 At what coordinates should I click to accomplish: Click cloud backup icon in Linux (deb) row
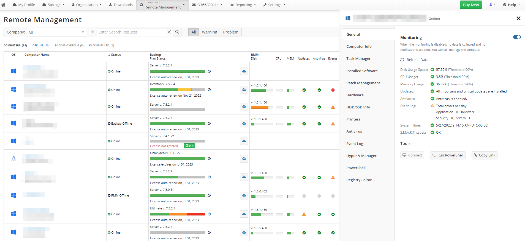[x=244, y=159]
